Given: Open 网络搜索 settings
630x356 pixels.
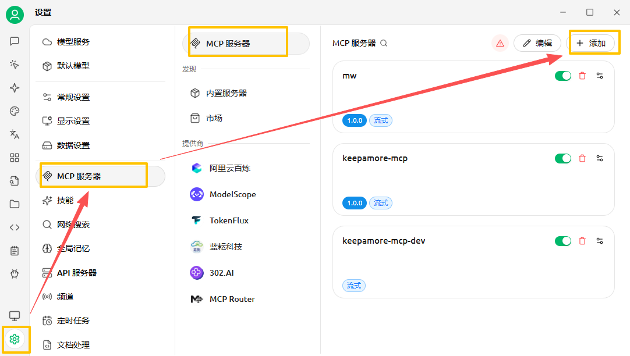Looking at the screenshot, I should [x=101, y=225].
